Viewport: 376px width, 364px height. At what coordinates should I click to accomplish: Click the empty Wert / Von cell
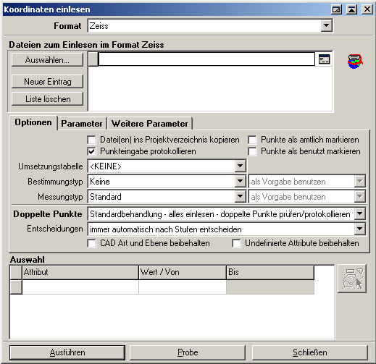183,287
